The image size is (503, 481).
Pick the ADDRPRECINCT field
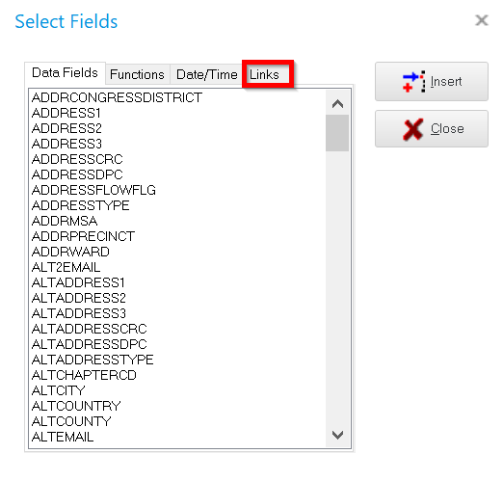coord(83,236)
